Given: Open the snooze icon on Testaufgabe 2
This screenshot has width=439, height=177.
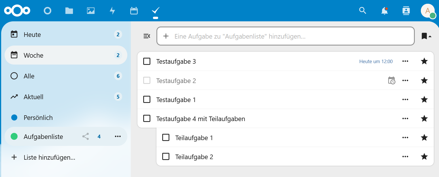Looking at the screenshot, I should (391, 80).
